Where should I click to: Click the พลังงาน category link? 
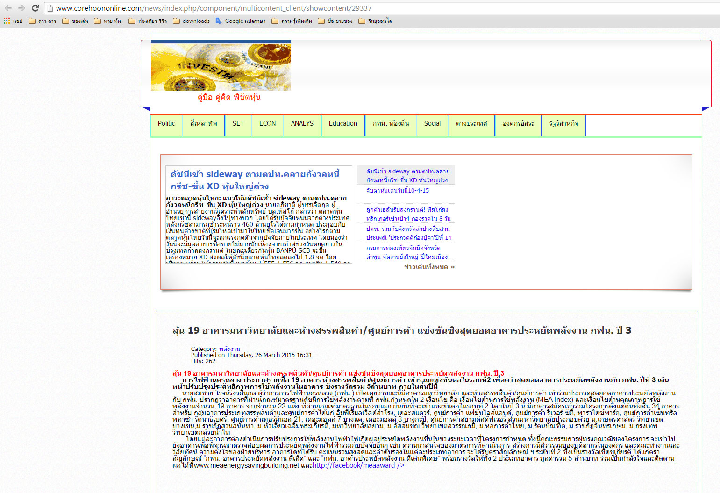(229, 349)
